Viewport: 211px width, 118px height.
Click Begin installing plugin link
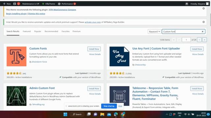tap(16, 14)
